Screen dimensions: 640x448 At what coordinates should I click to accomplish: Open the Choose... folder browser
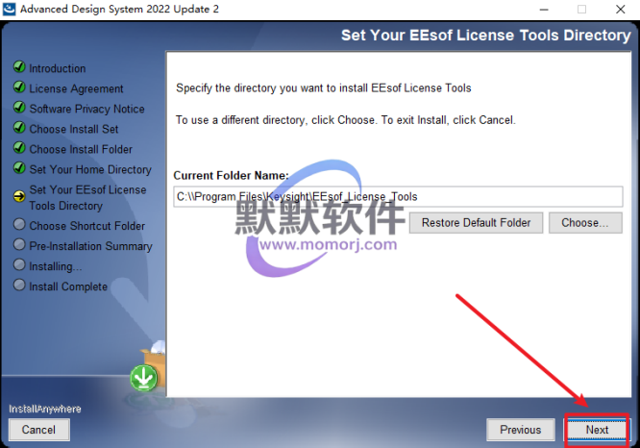(585, 223)
